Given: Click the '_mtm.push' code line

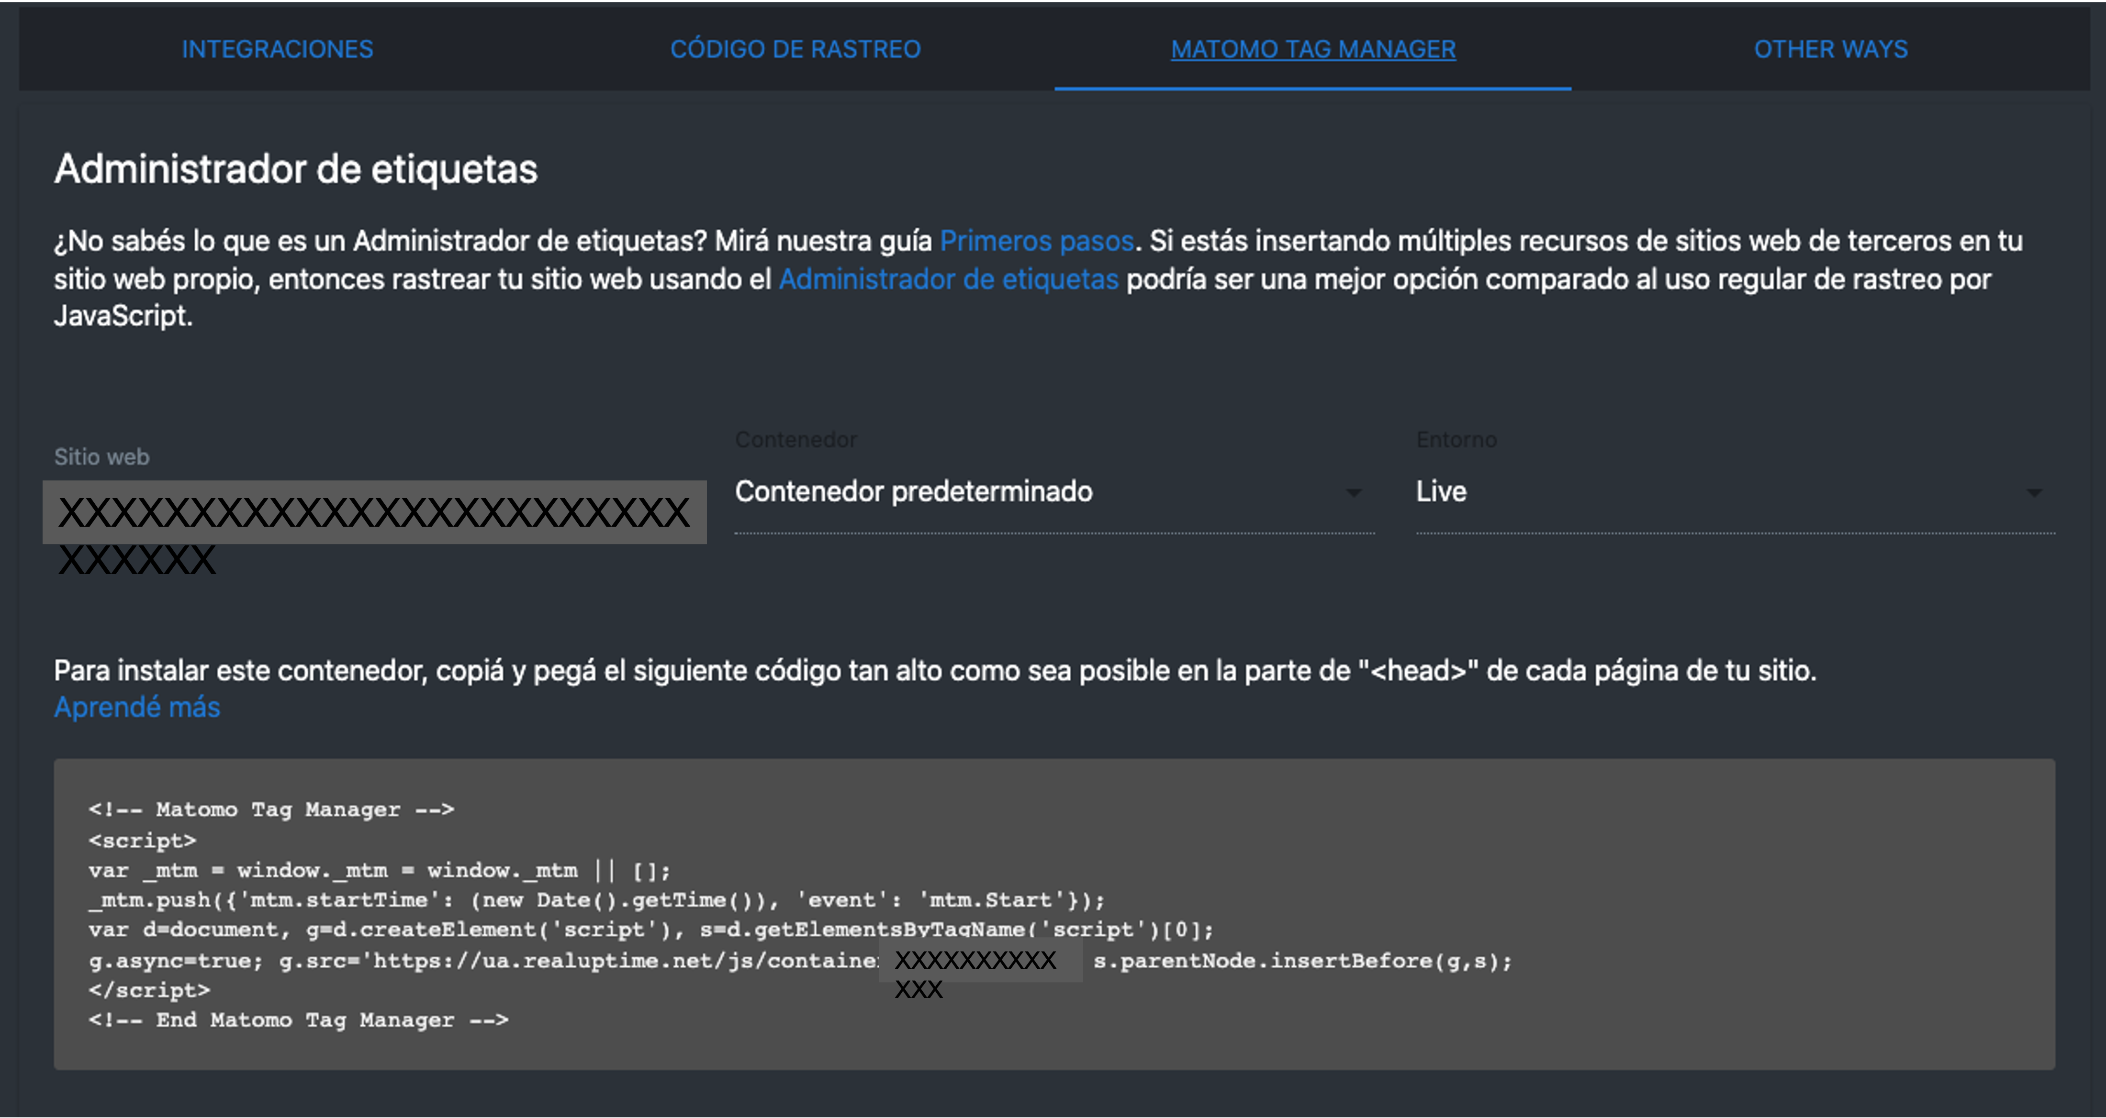Looking at the screenshot, I should 597,901.
